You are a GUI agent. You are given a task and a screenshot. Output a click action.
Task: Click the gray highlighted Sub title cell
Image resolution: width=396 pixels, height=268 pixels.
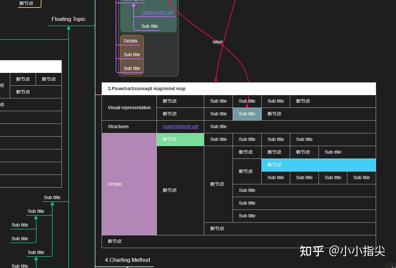[247, 114]
